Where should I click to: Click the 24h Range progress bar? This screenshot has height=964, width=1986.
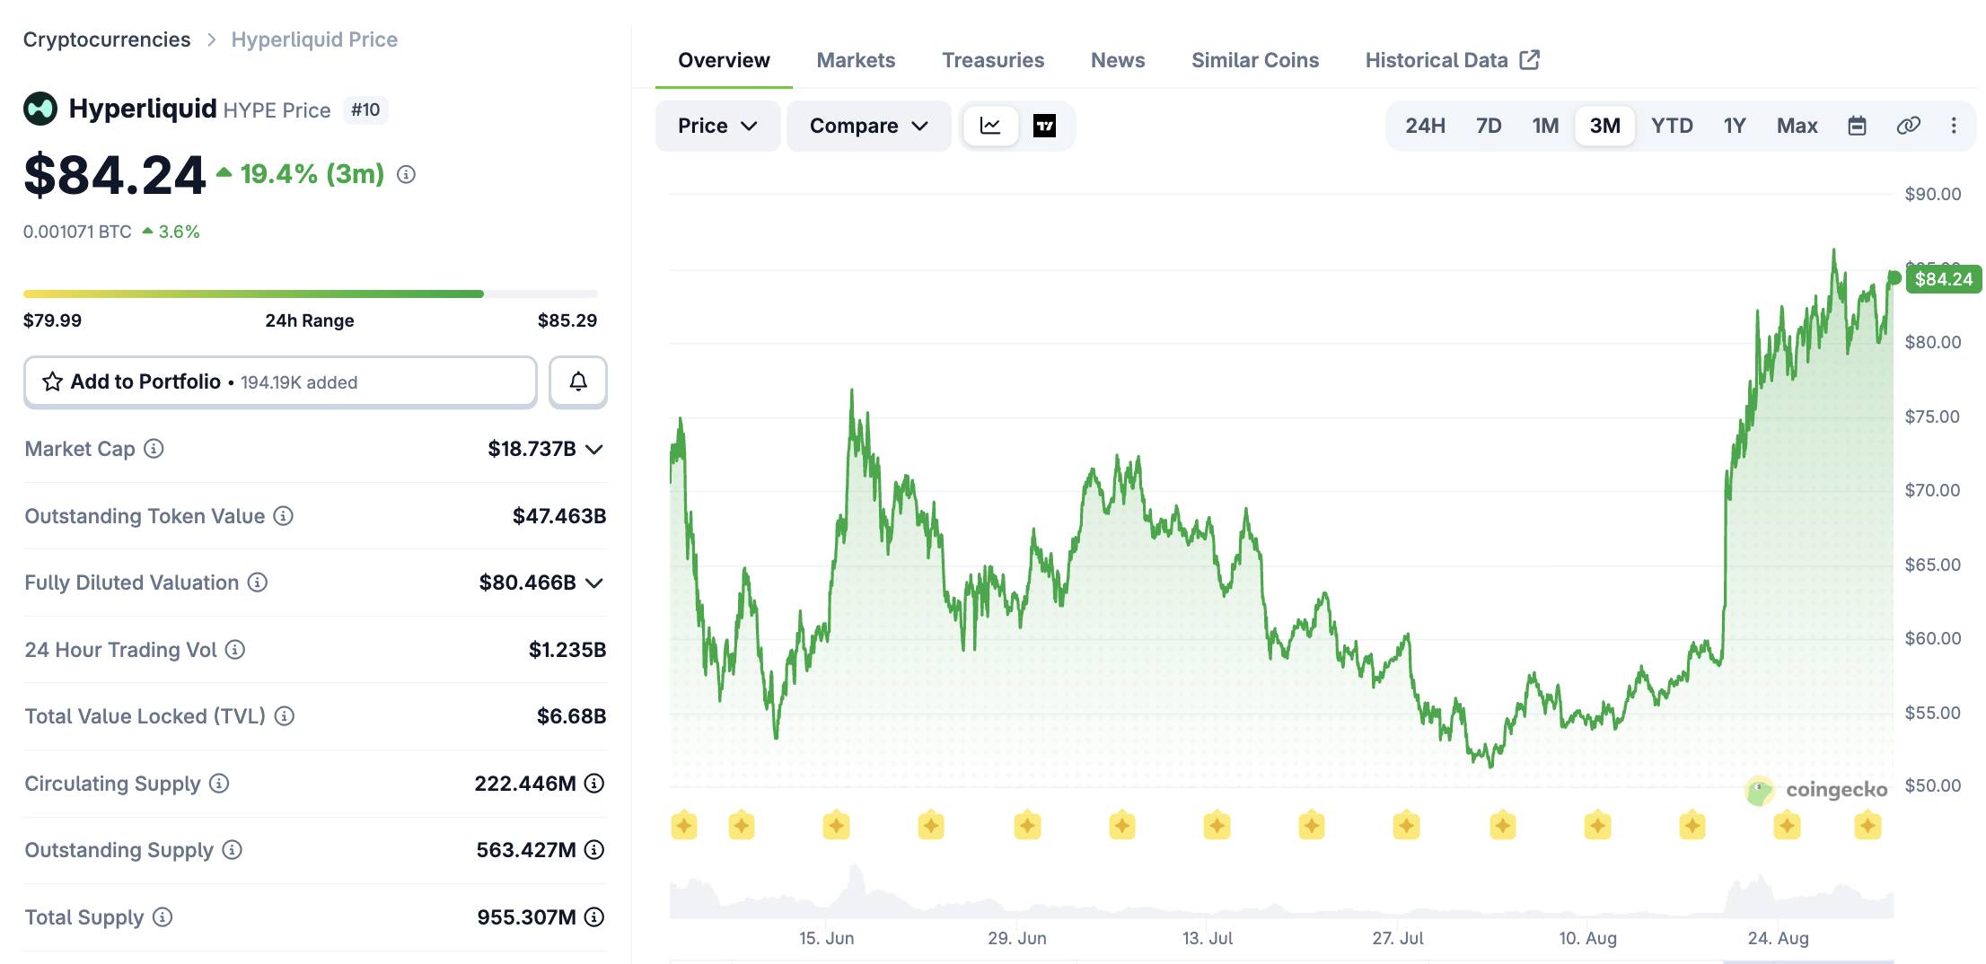tap(310, 294)
